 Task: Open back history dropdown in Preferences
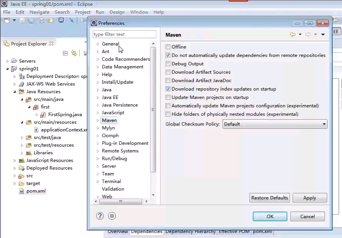pyautogui.click(x=300, y=34)
